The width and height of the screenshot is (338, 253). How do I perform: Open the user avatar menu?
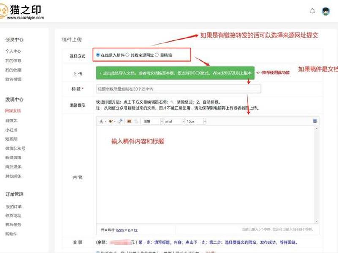point(325,11)
